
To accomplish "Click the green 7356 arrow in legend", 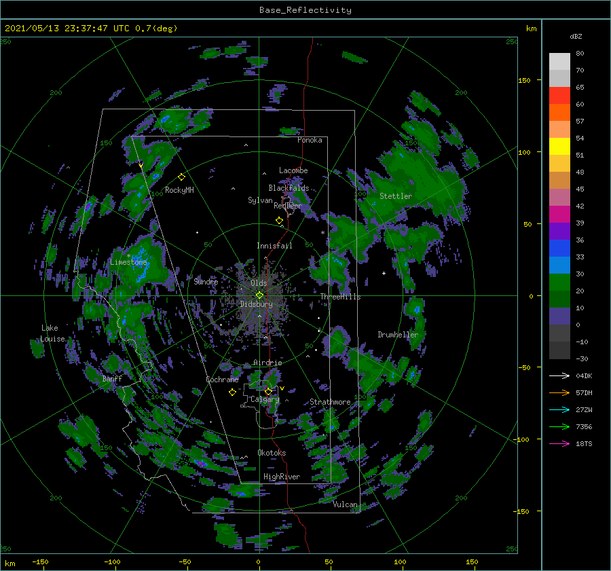I will [x=559, y=427].
